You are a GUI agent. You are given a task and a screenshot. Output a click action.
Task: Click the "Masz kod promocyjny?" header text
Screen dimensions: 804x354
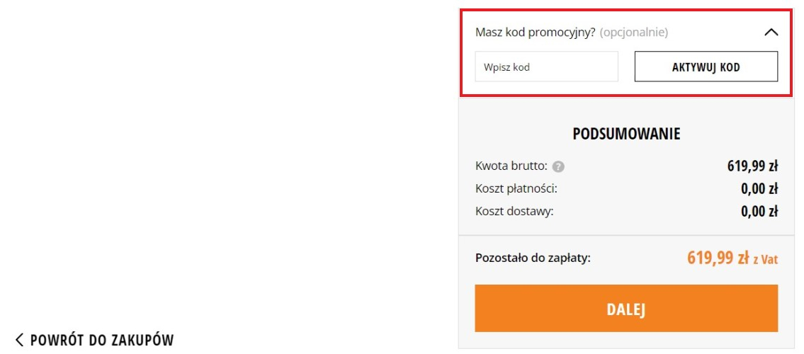click(536, 32)
